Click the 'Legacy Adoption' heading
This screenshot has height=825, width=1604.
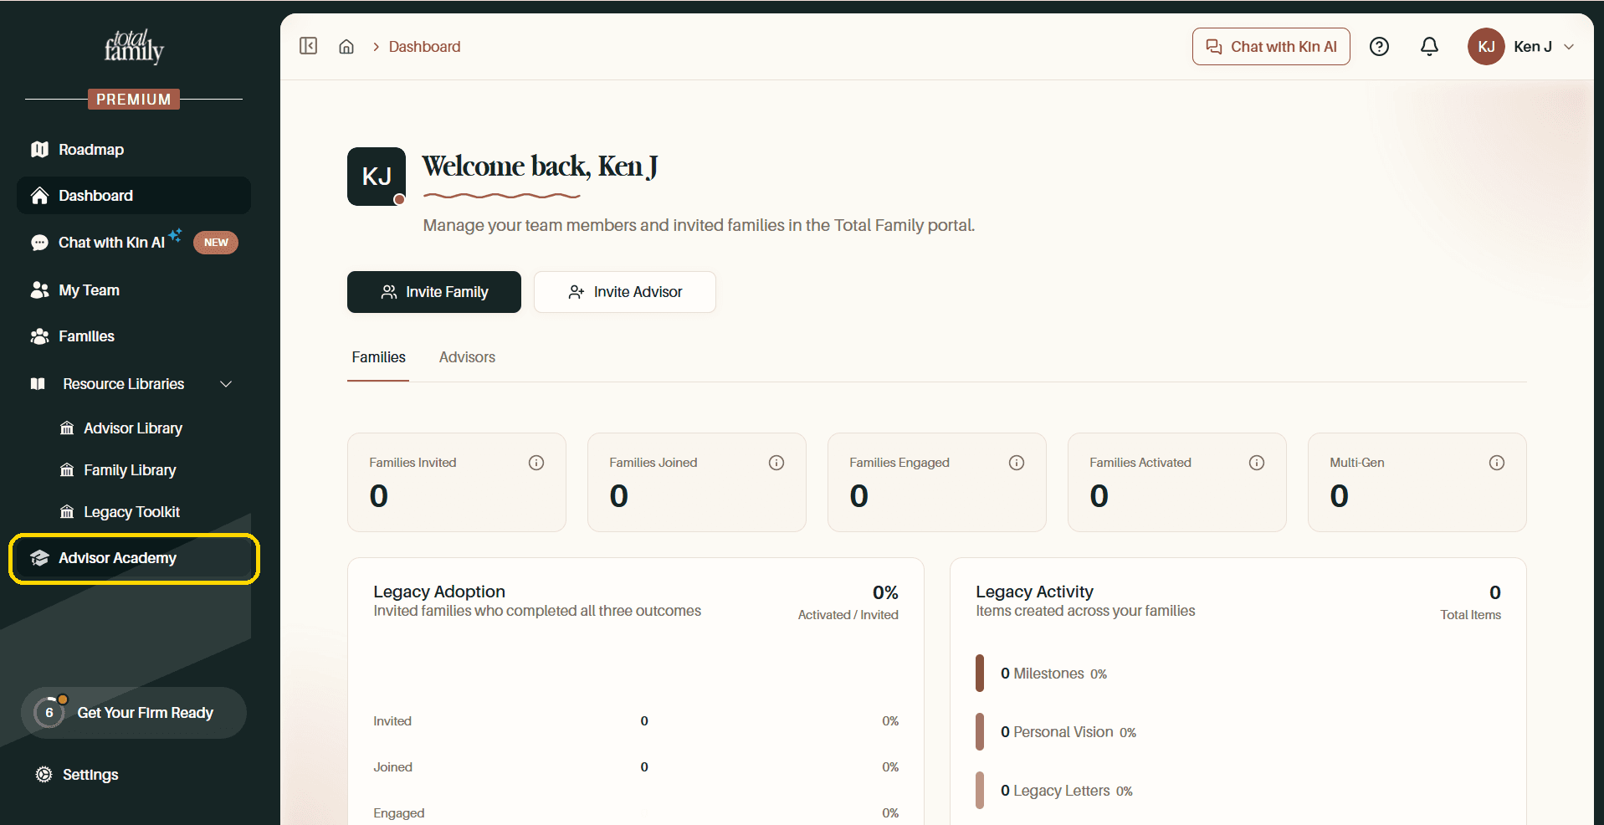pyautogui.click(x=439, y=592)
